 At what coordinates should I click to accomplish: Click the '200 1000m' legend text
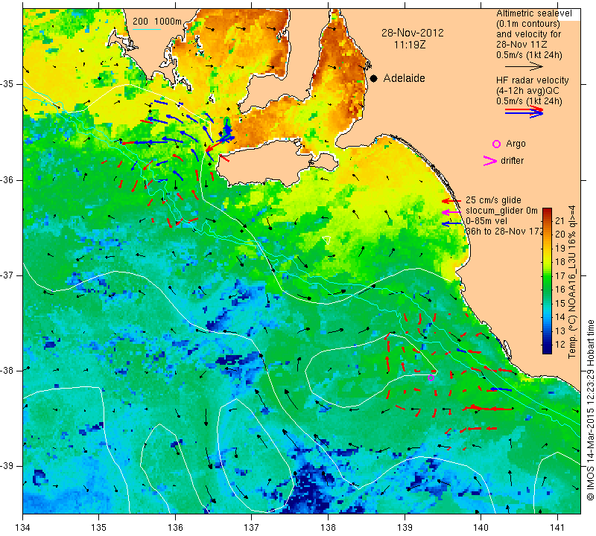pos(157,22)
